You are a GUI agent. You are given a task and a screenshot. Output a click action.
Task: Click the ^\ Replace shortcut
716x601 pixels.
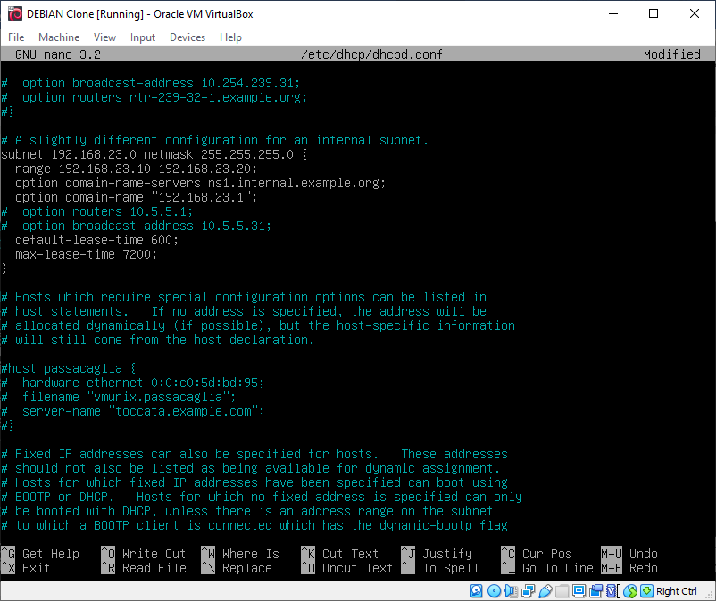237,568
